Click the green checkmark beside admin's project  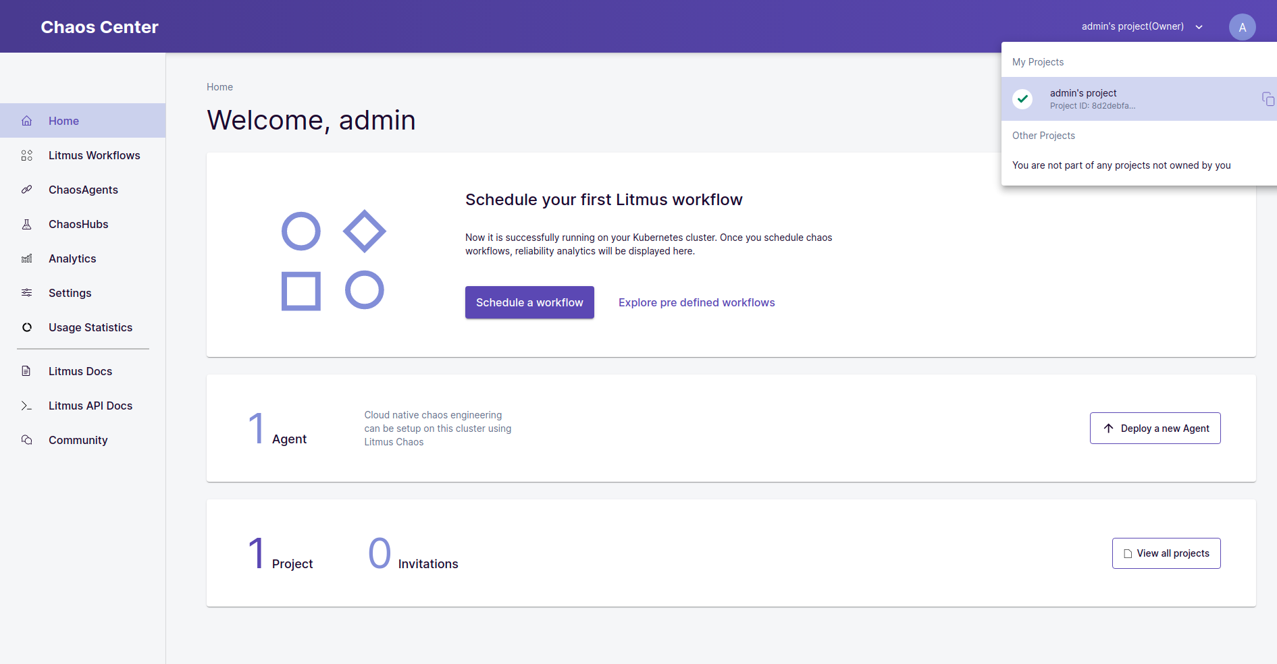pyautogui.click(x=1023, y=99)
